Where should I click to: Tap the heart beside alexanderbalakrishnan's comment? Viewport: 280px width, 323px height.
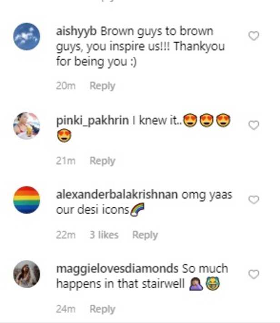click(x=254, y=200)
